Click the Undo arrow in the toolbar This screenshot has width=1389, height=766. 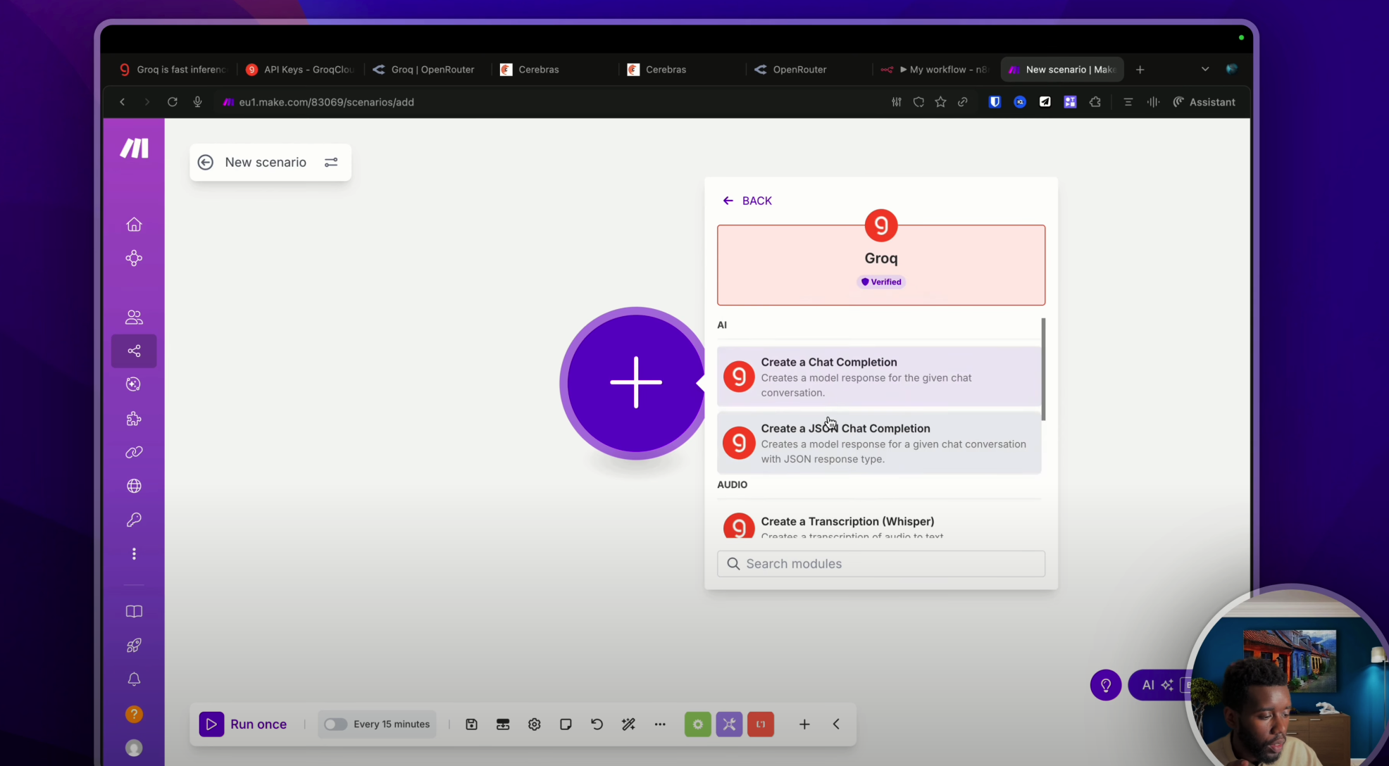point(597,724)
